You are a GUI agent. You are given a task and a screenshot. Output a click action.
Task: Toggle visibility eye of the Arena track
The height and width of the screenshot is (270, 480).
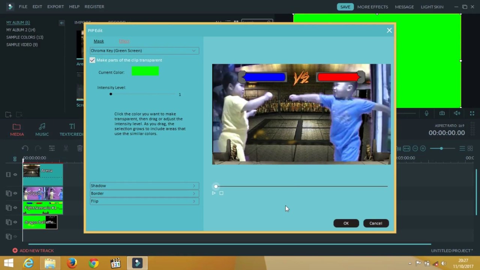pos(15,174)
